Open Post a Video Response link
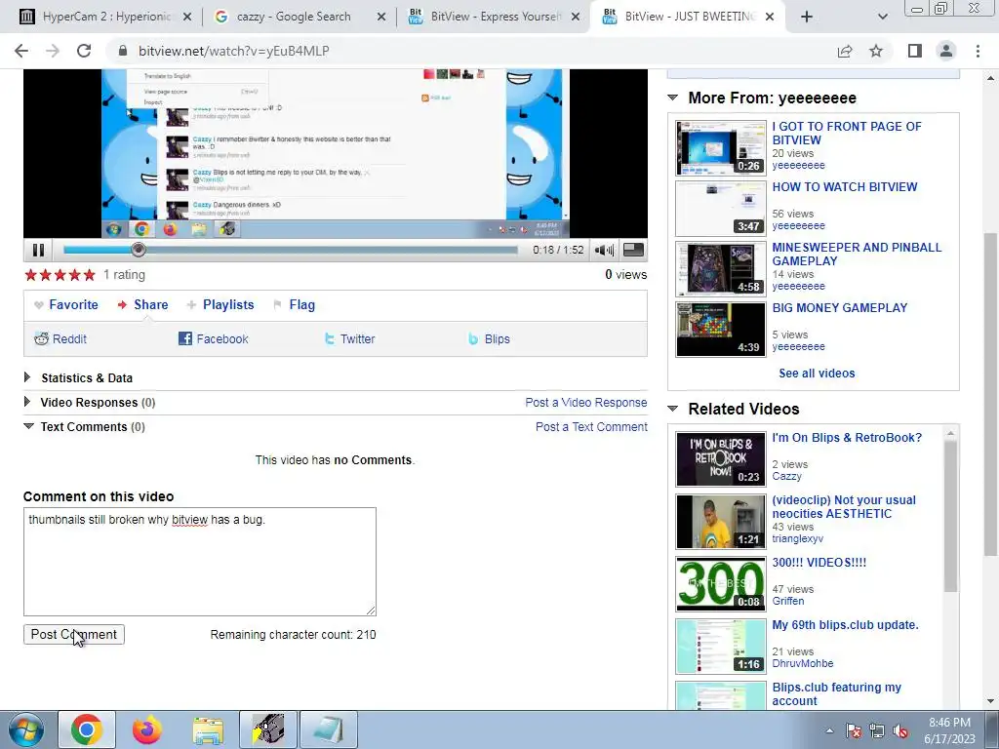The image size is (999, 749). pos(586,403)
